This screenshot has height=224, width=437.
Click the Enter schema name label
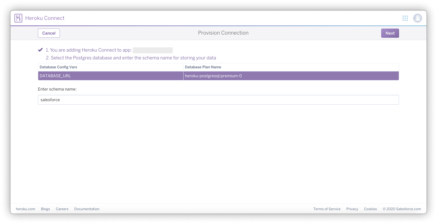[57, 89]
